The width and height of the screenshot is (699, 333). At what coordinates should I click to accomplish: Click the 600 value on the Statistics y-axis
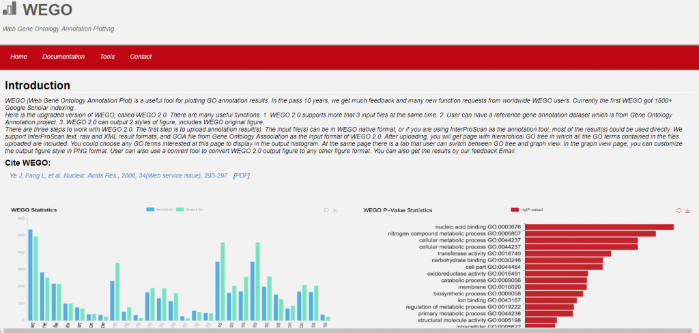pos(21,218)
